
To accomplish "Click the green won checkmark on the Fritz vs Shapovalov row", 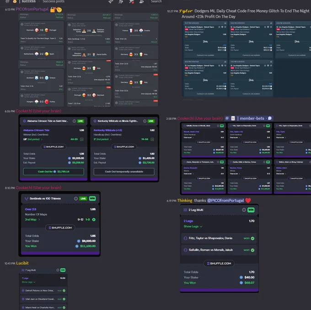I will point(252,238).
